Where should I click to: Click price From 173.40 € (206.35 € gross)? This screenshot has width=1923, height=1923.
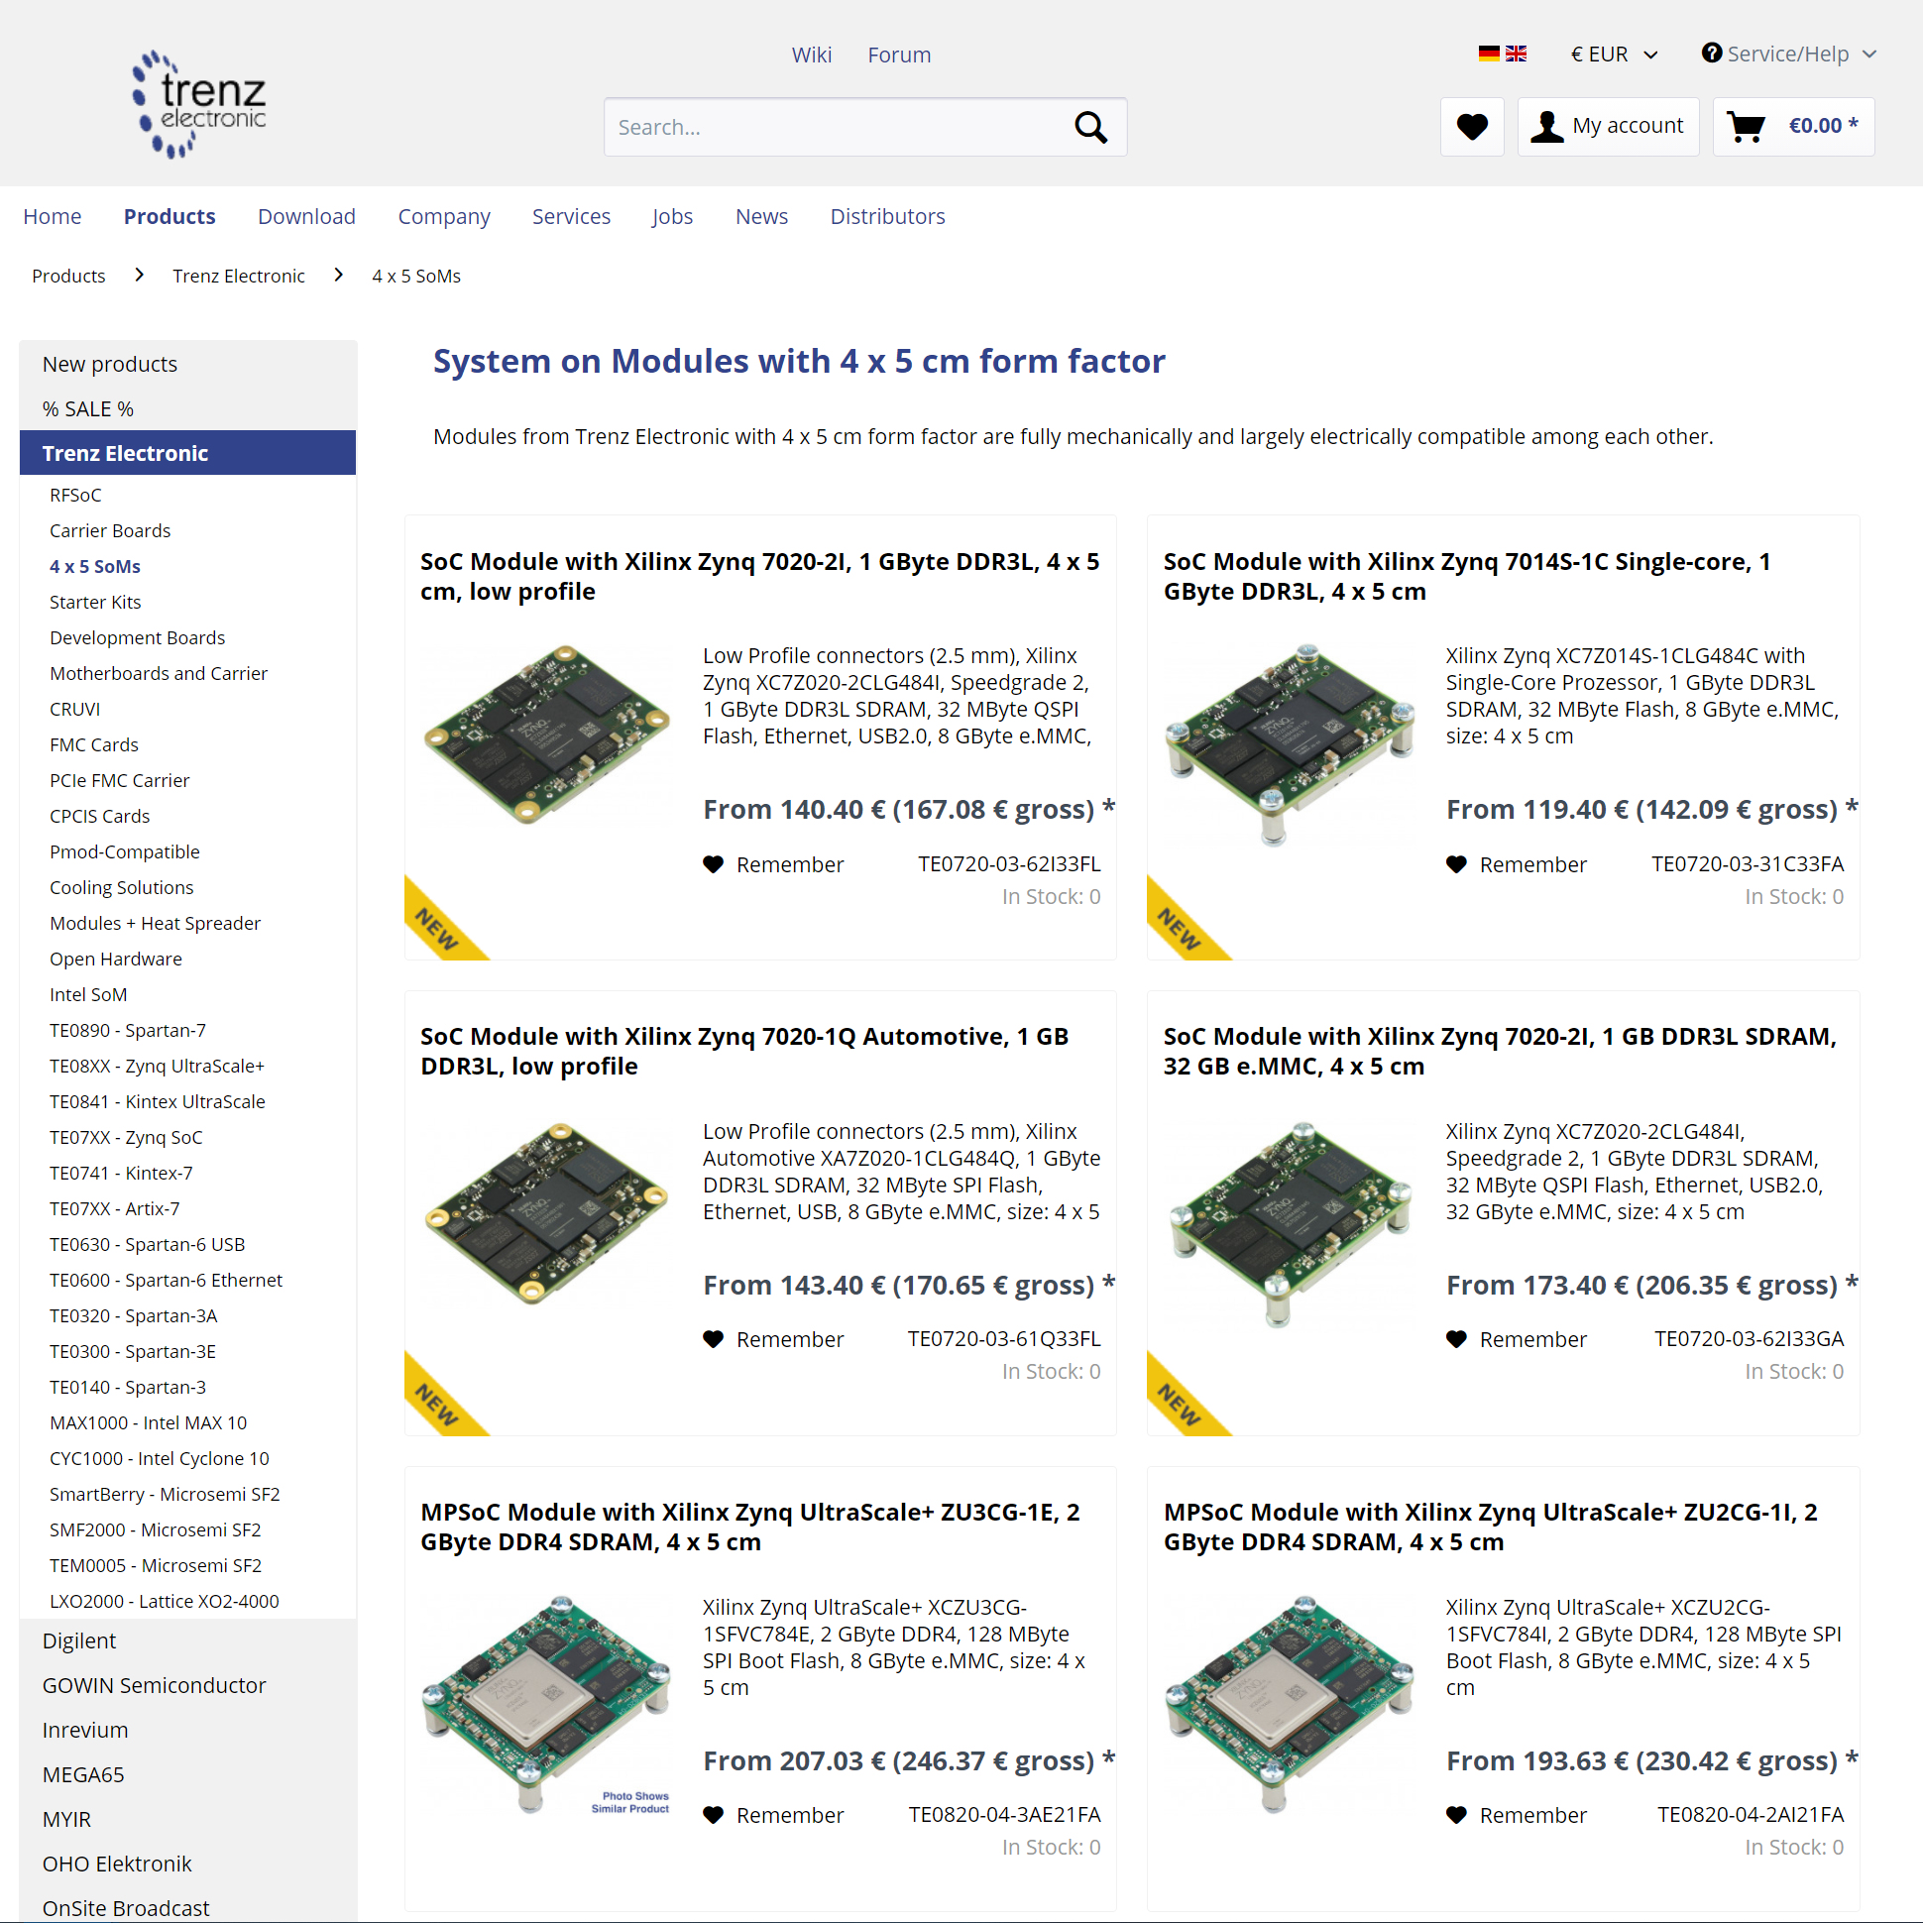click(1652, 1285)
